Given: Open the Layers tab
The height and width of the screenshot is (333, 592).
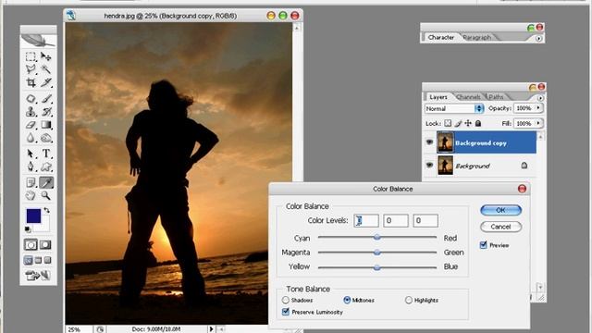Looking at the screenshot, I should (438, 97).
